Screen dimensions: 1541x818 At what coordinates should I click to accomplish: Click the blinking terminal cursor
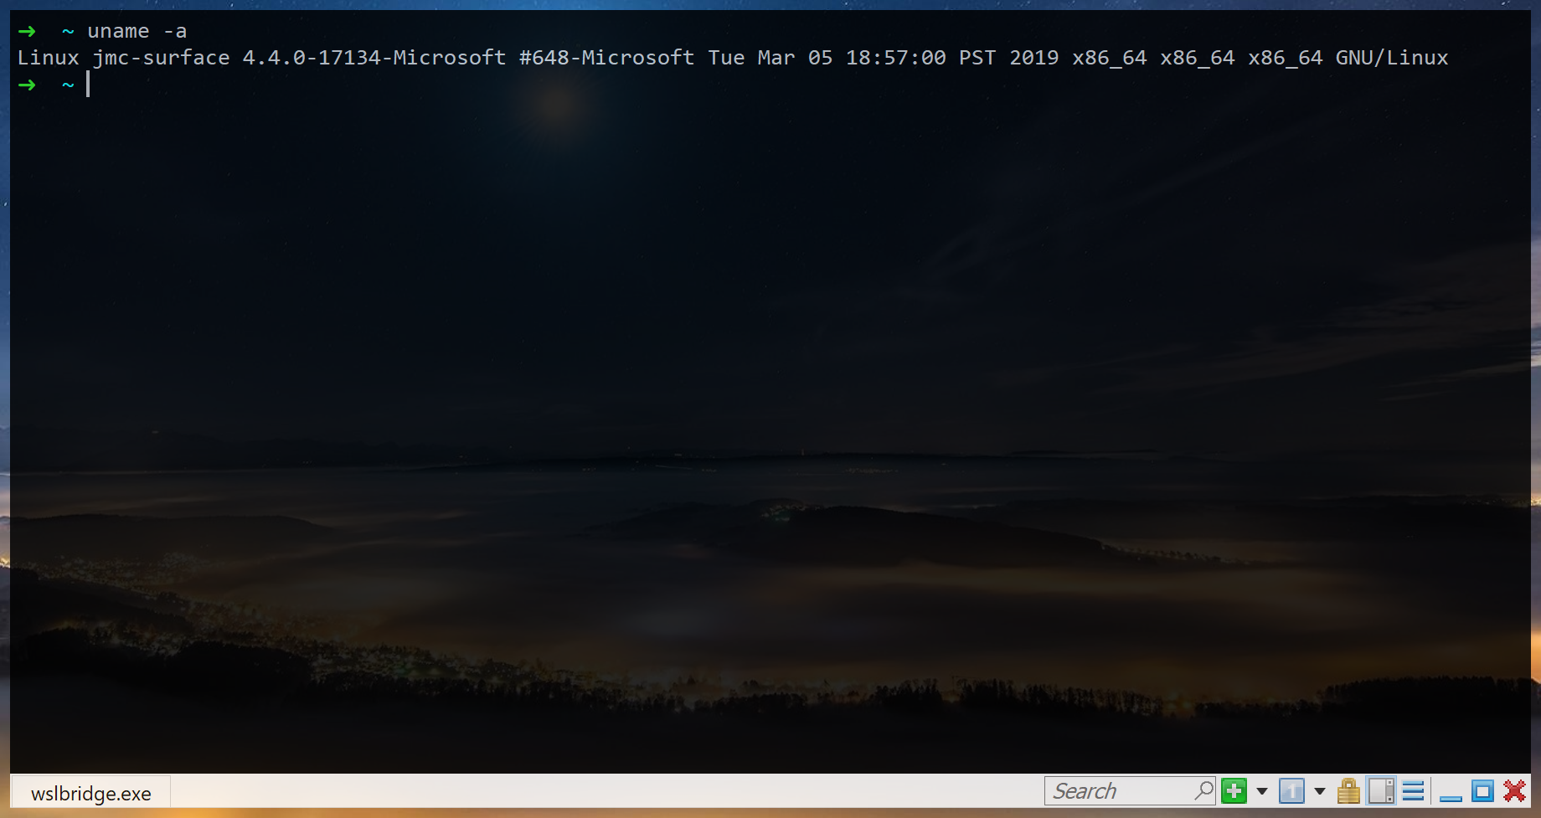click(88, 85)
